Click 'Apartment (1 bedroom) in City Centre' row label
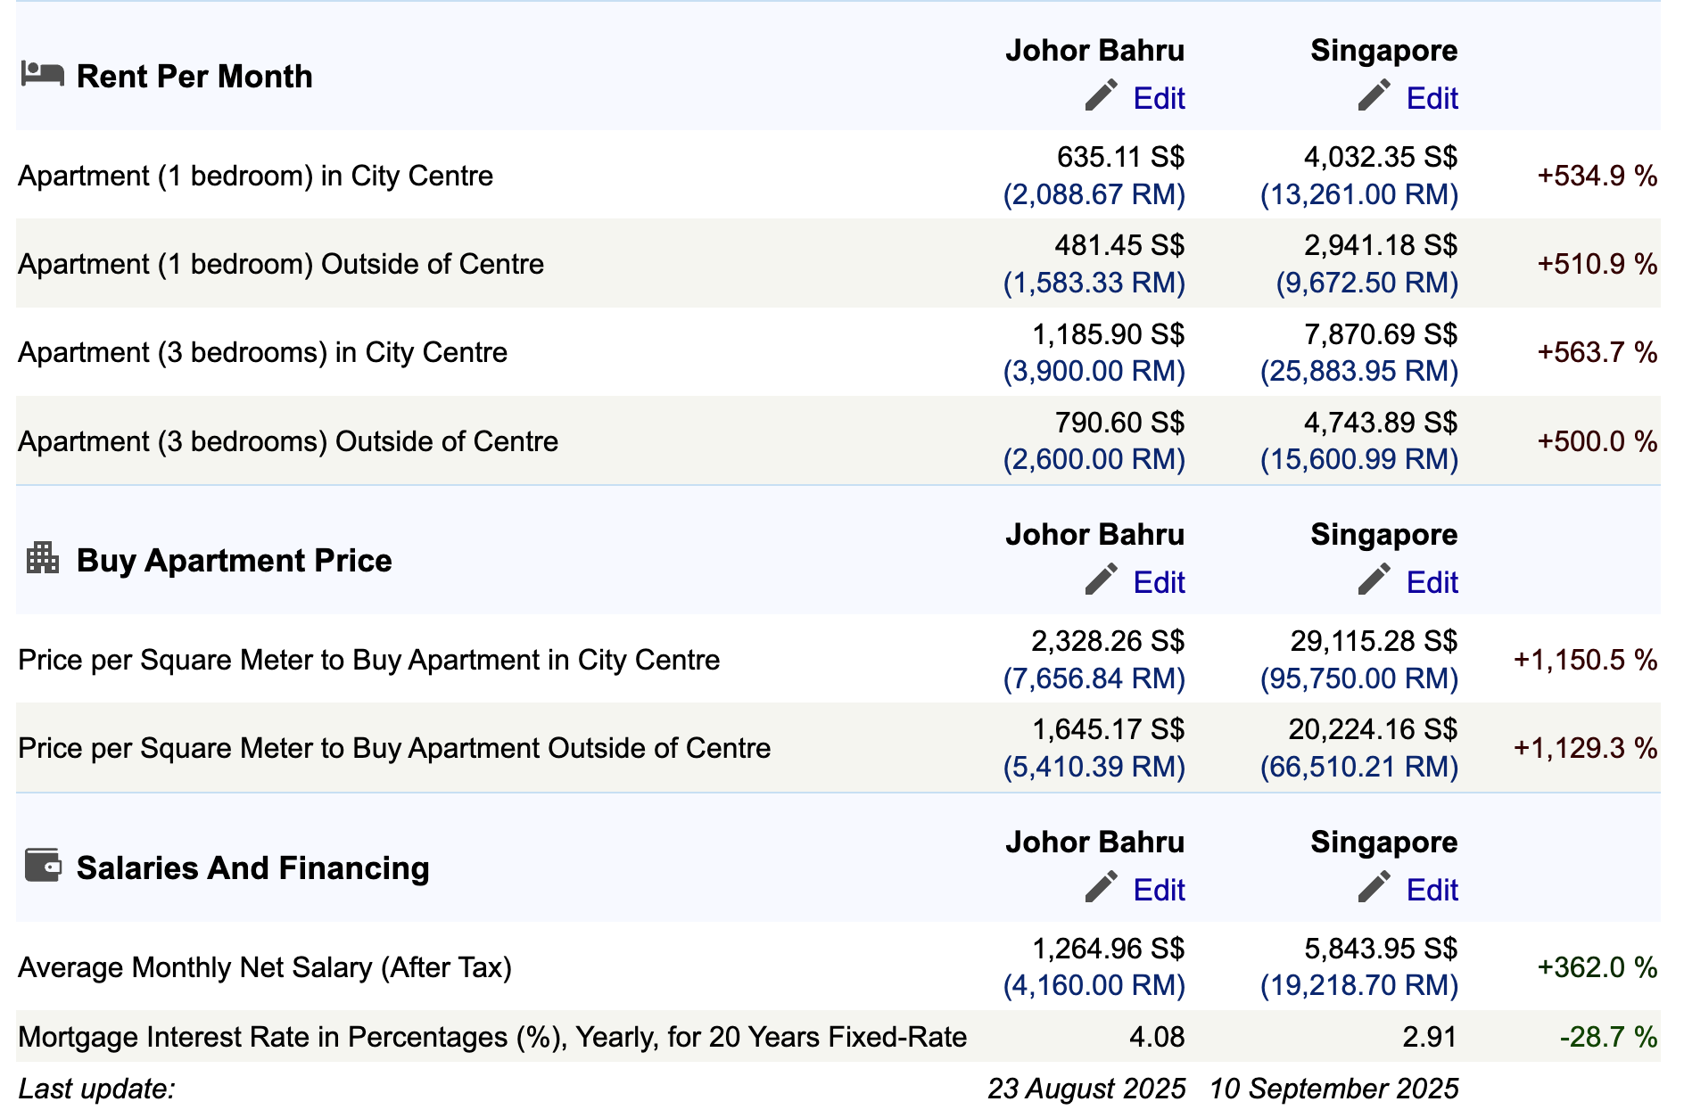This screenshot has height=1118, width=1684. click(255, 176)
